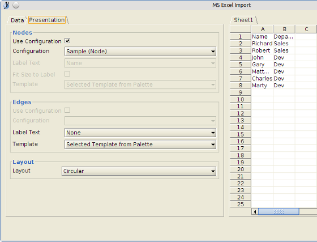The width and height of the screenshot is (317, 242).
Task: Click cell containing Charles
Action: click(x=262, y=79)
